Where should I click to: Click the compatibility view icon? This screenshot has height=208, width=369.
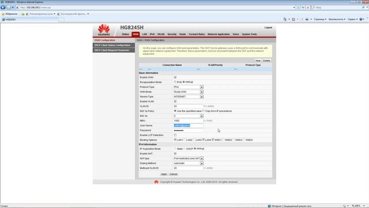tap(299, 8)
